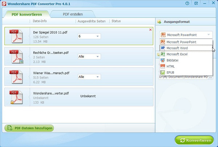Click the Excel icon in dropdown list
This screenshot has width=218, height=147.
(x=162, y=54)
